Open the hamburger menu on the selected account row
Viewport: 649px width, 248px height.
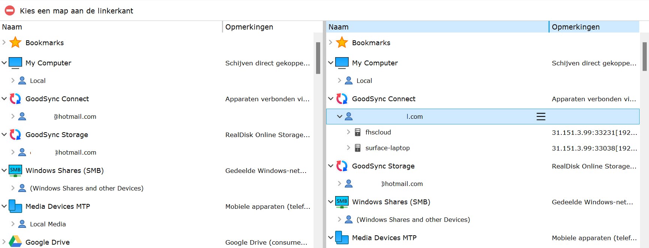(x=541, y=117)
